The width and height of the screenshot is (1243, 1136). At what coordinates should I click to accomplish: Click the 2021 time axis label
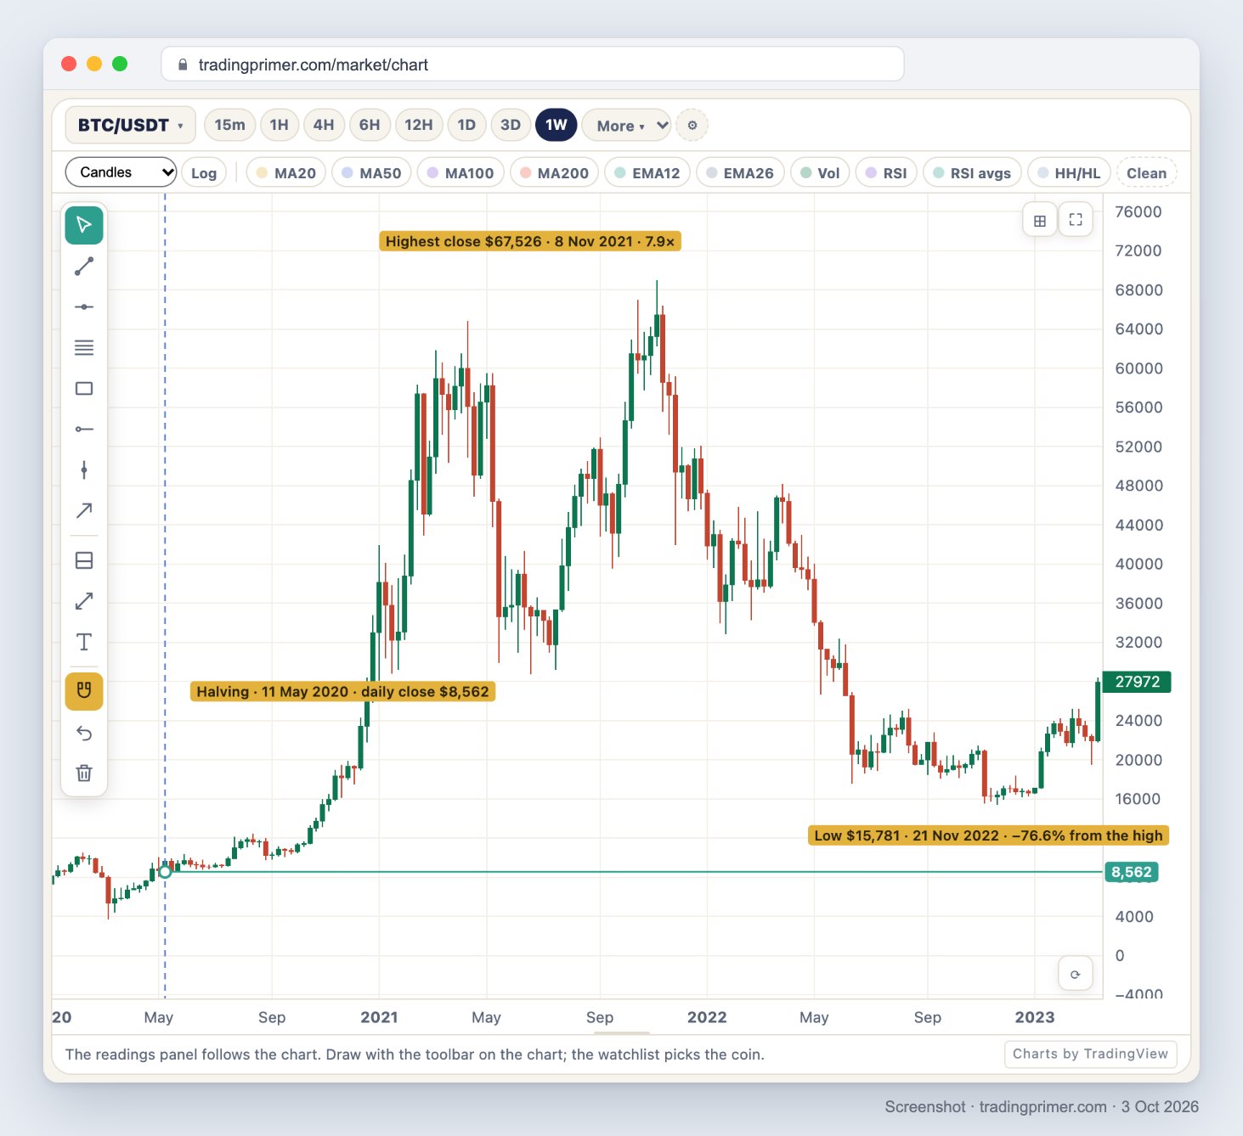click(379, 1017)
